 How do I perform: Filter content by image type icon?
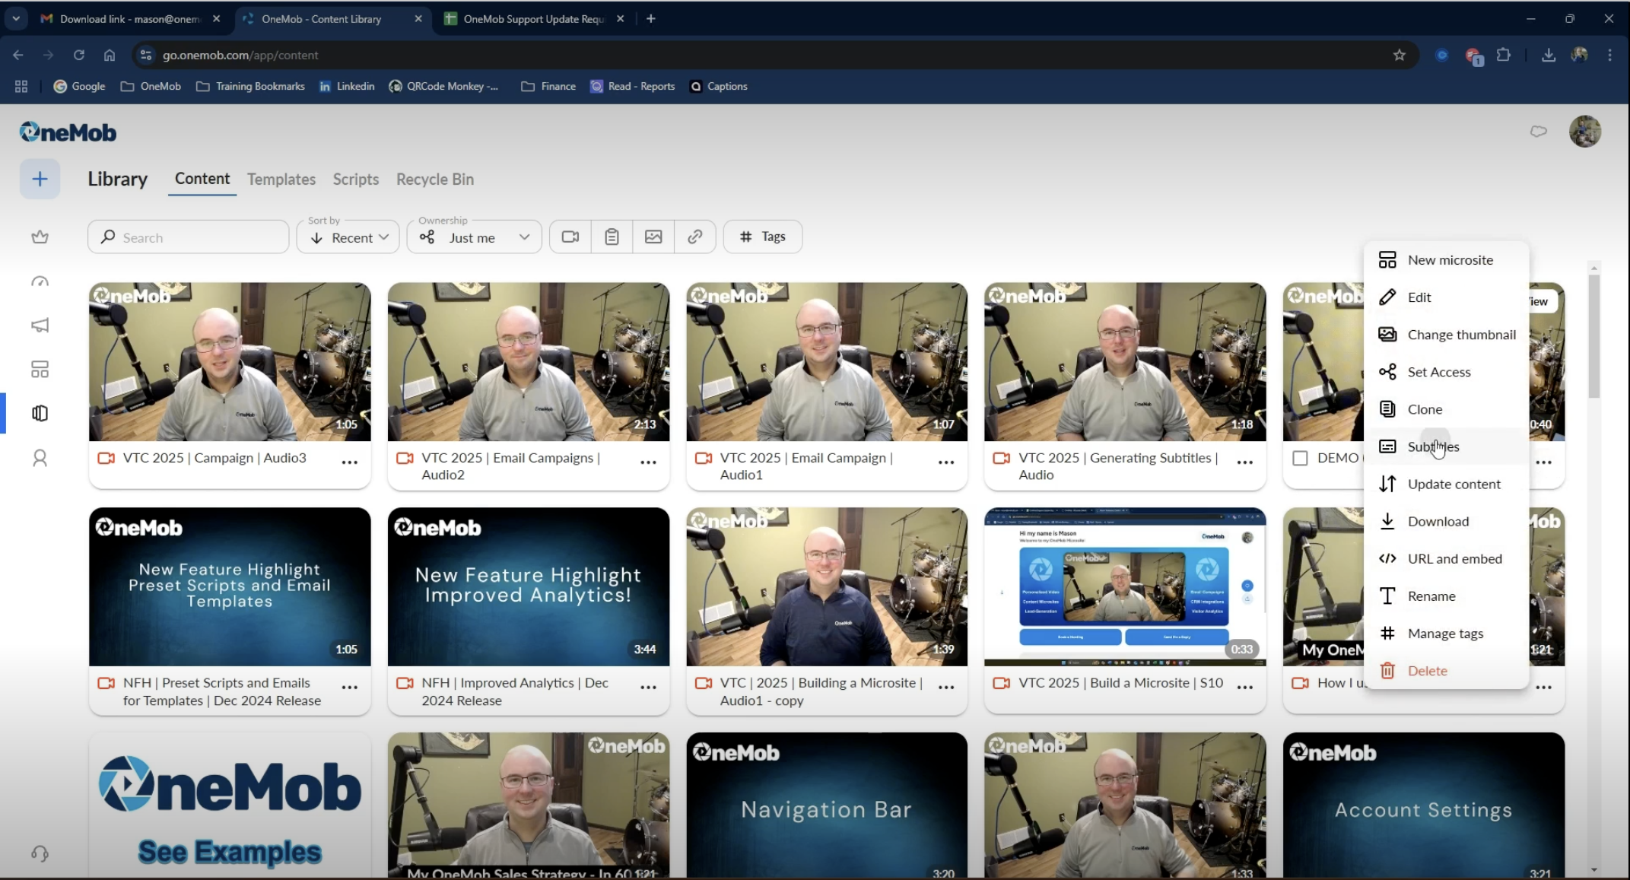653,237
